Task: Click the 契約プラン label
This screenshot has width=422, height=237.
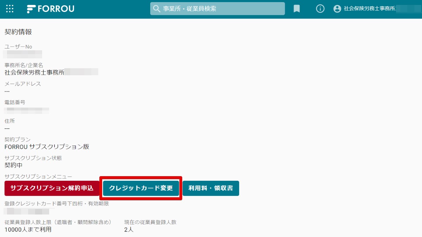Action: [x=18, y=140]
